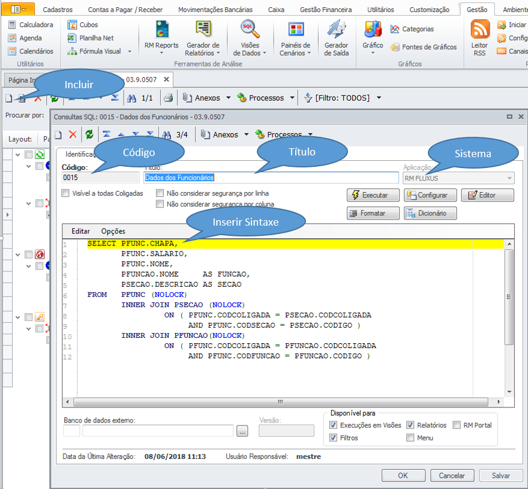Open Painéis de Cenários

(x=296, y=38)
